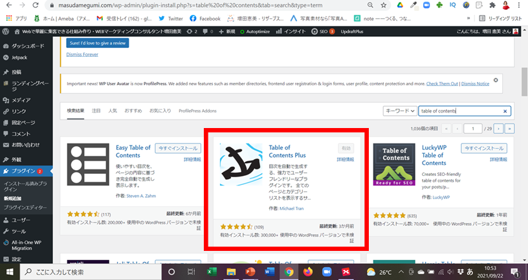Viewport: 528px width, 280px height.
Task: Open the WordPress logo menu
Action: pyautogui.click(x=5, y=31)
